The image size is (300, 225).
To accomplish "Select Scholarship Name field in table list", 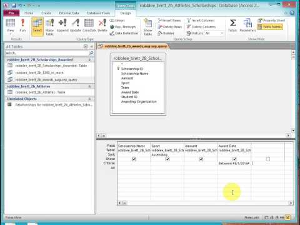I will click(x=134, y=74).
